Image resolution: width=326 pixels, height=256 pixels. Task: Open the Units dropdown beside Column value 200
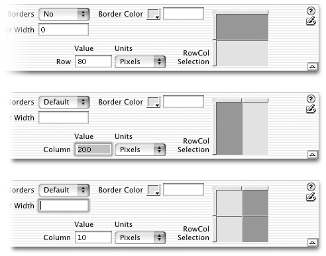coord(140,149)
